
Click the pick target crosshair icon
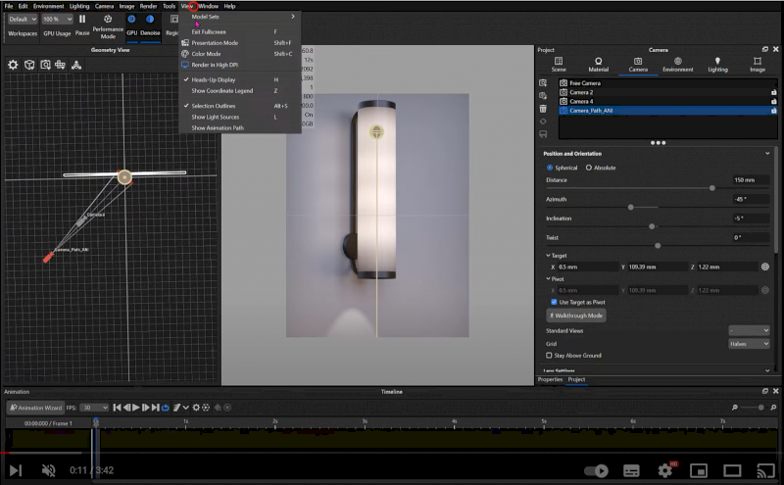(764, 267)
